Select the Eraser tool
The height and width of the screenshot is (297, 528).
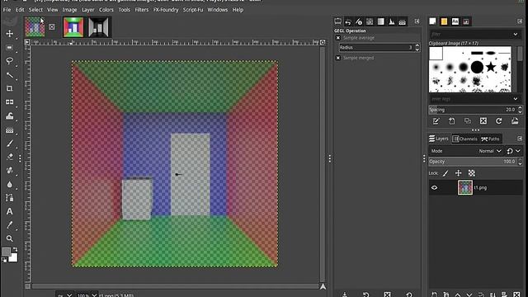[x=9, y=157]
